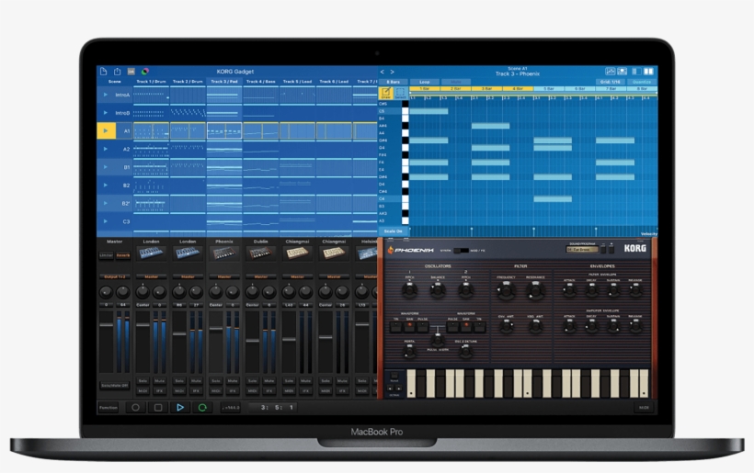Open the new document file icon

point(103,72)
